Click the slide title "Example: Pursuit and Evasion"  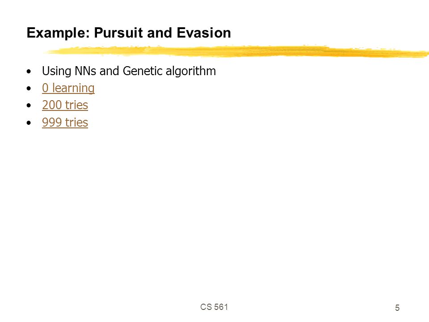click(129, 33)
